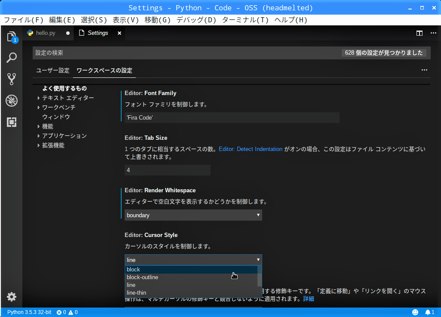Choose line option in cursor style list

point(191,285)
